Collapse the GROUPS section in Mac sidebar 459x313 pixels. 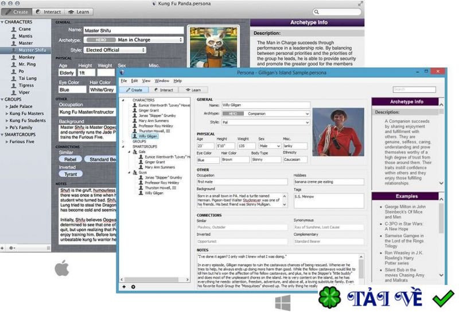point(2,99)
